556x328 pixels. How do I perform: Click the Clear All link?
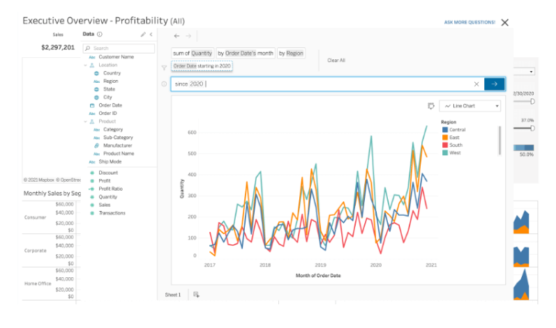coord(336,61)
